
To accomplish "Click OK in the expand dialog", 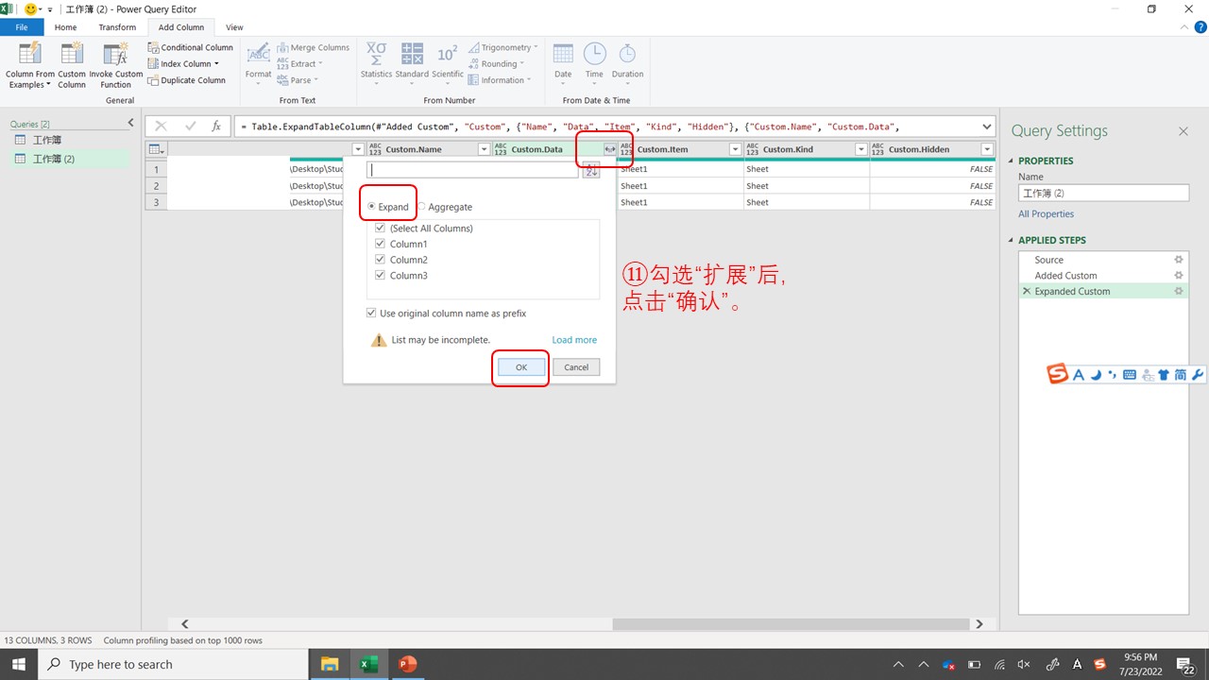I will pyautogui.click(x=521, y=367).
